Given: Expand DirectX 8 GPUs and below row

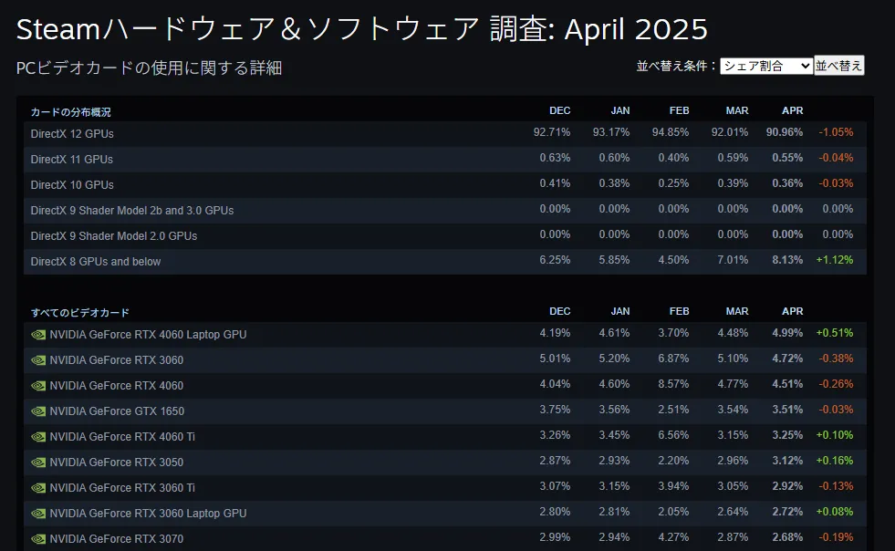Looking at the screenshot, I should 445,262.
